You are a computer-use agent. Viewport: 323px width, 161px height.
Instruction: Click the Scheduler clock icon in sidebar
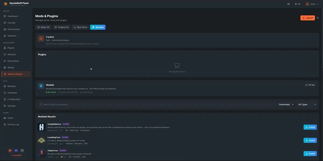[x=5, y=93]
